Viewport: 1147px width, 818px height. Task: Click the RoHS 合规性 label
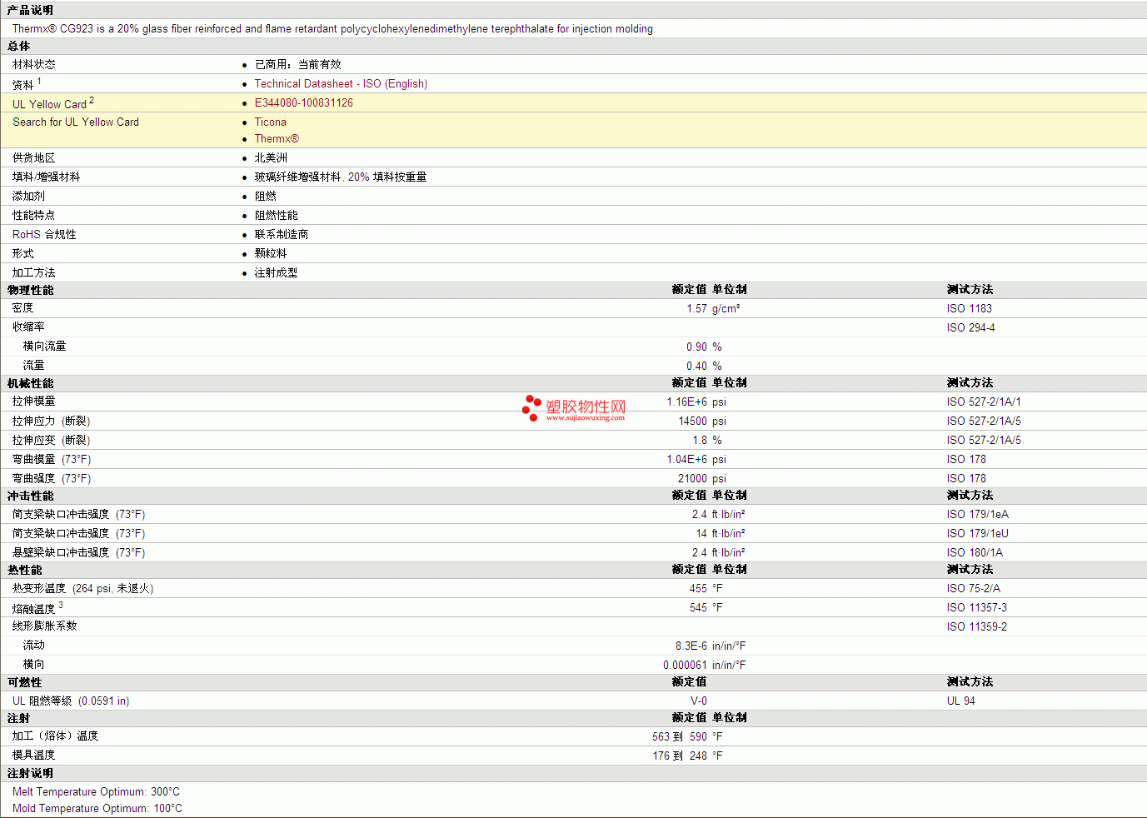point(44,235)
